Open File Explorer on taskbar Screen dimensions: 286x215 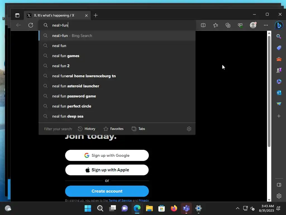tap(149, 208)
